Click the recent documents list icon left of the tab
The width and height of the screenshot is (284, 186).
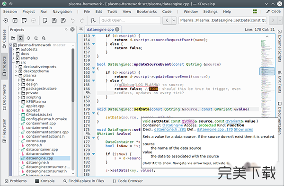tap(81, 29)
